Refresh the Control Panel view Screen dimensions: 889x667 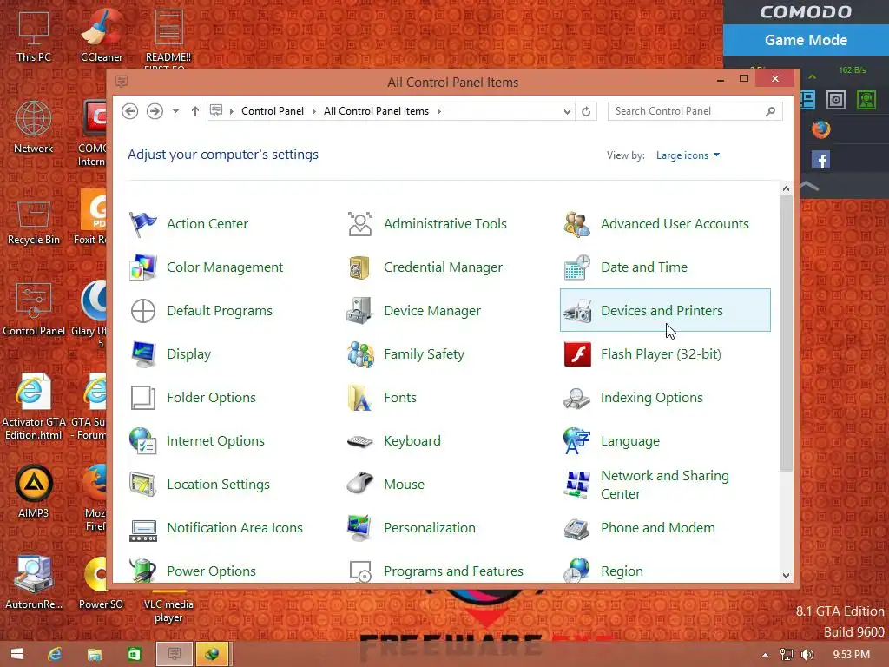[x=586, y=112]
